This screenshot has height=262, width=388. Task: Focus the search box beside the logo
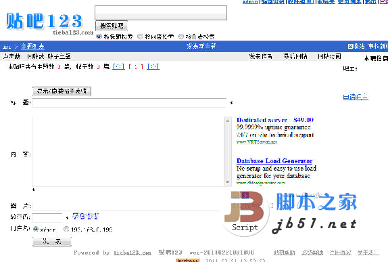pyautogui.click(x=161, y=13)
